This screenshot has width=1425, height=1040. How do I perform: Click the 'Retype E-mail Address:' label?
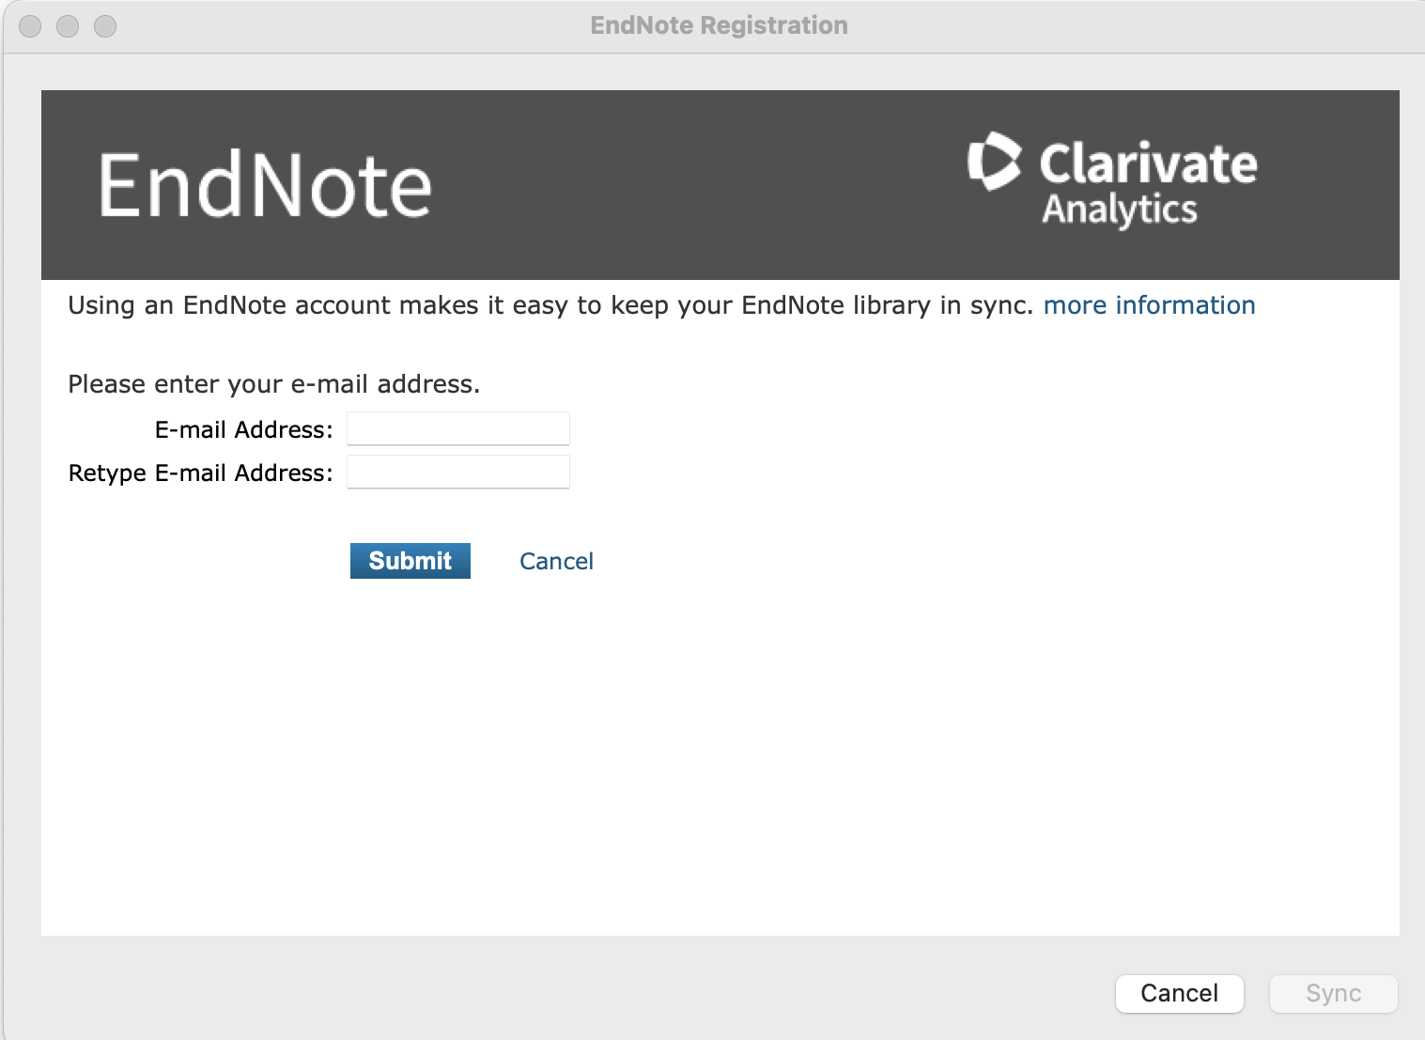(x=200, y=473)
